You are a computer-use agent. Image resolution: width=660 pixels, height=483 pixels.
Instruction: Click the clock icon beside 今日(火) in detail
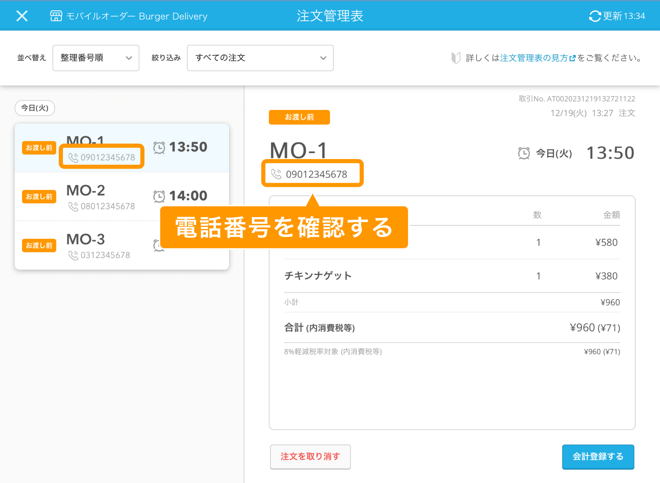point(524,153)
